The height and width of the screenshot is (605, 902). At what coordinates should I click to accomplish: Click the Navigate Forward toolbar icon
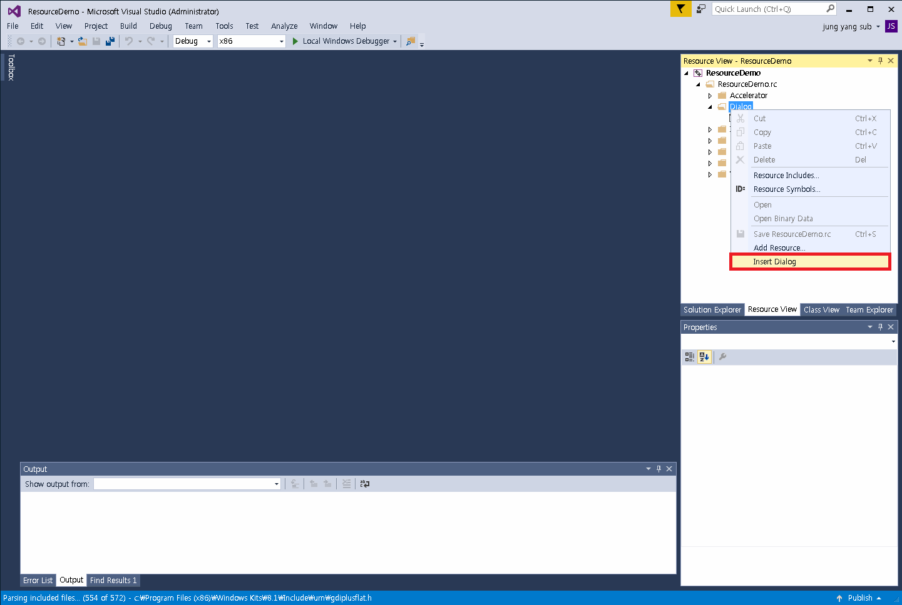(x=42, y=41)
